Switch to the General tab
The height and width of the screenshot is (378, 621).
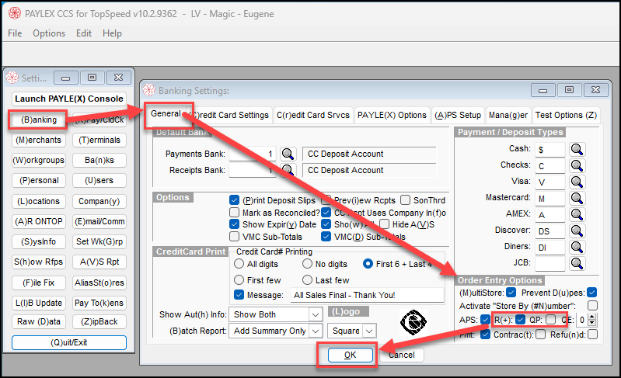coord(166,114)
